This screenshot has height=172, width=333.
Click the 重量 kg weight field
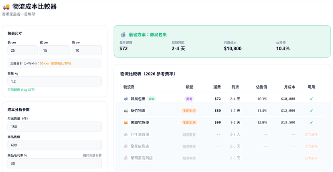[x=55, y=81]
